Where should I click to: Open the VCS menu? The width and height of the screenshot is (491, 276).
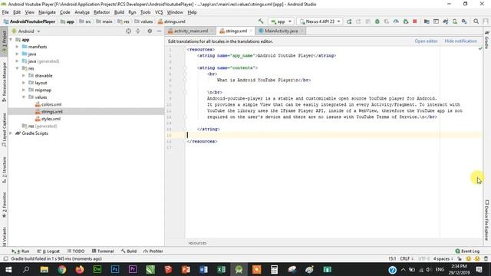tap(159, 12)
